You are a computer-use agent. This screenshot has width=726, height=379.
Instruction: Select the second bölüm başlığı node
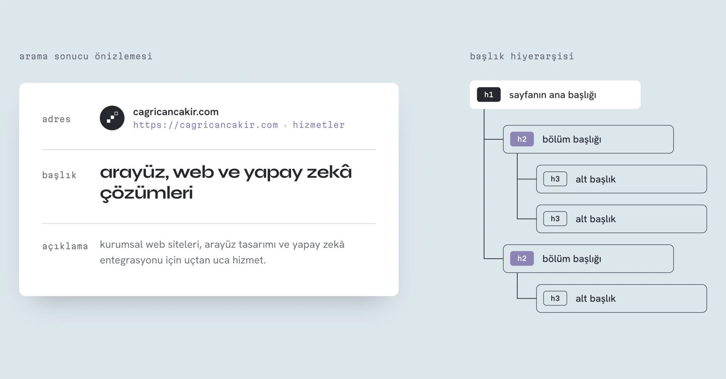pyautogui.click(x=588, y=259)
